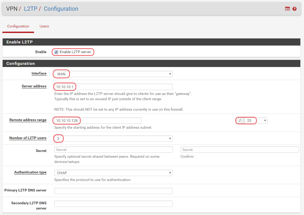Click the red help question mark icon

(294, 9)
